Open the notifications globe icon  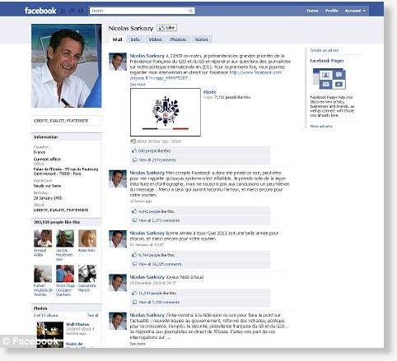click(81, 11)
